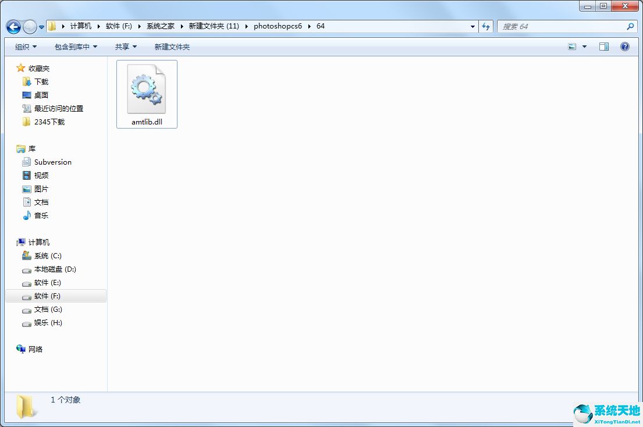The height and width of the screenshot is (427, 643).
Task: Select 计算机 in navigation pane
Action: click(x=39, y=242)
